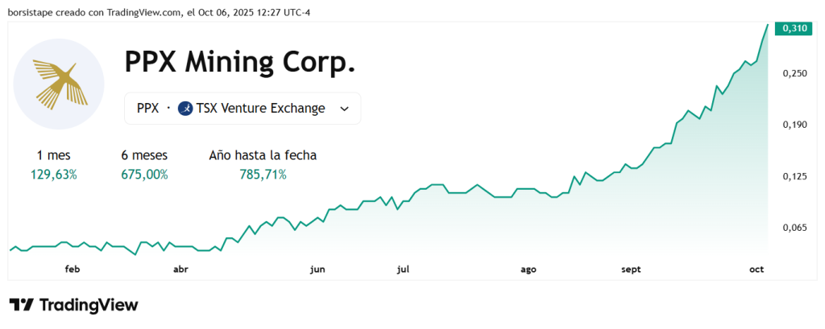
Task: Click the TradingView logo icon
Action: (22, 305)
